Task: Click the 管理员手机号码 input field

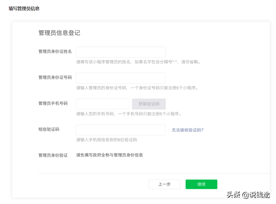Action: point(102,104)
